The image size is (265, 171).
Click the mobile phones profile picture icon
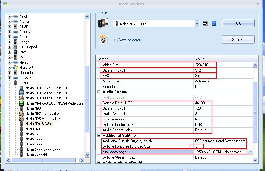pos(103,23)
